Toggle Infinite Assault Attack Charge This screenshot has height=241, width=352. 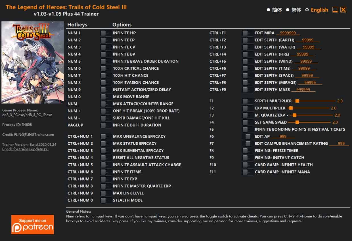106,165
